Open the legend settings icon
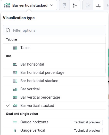 75,5
